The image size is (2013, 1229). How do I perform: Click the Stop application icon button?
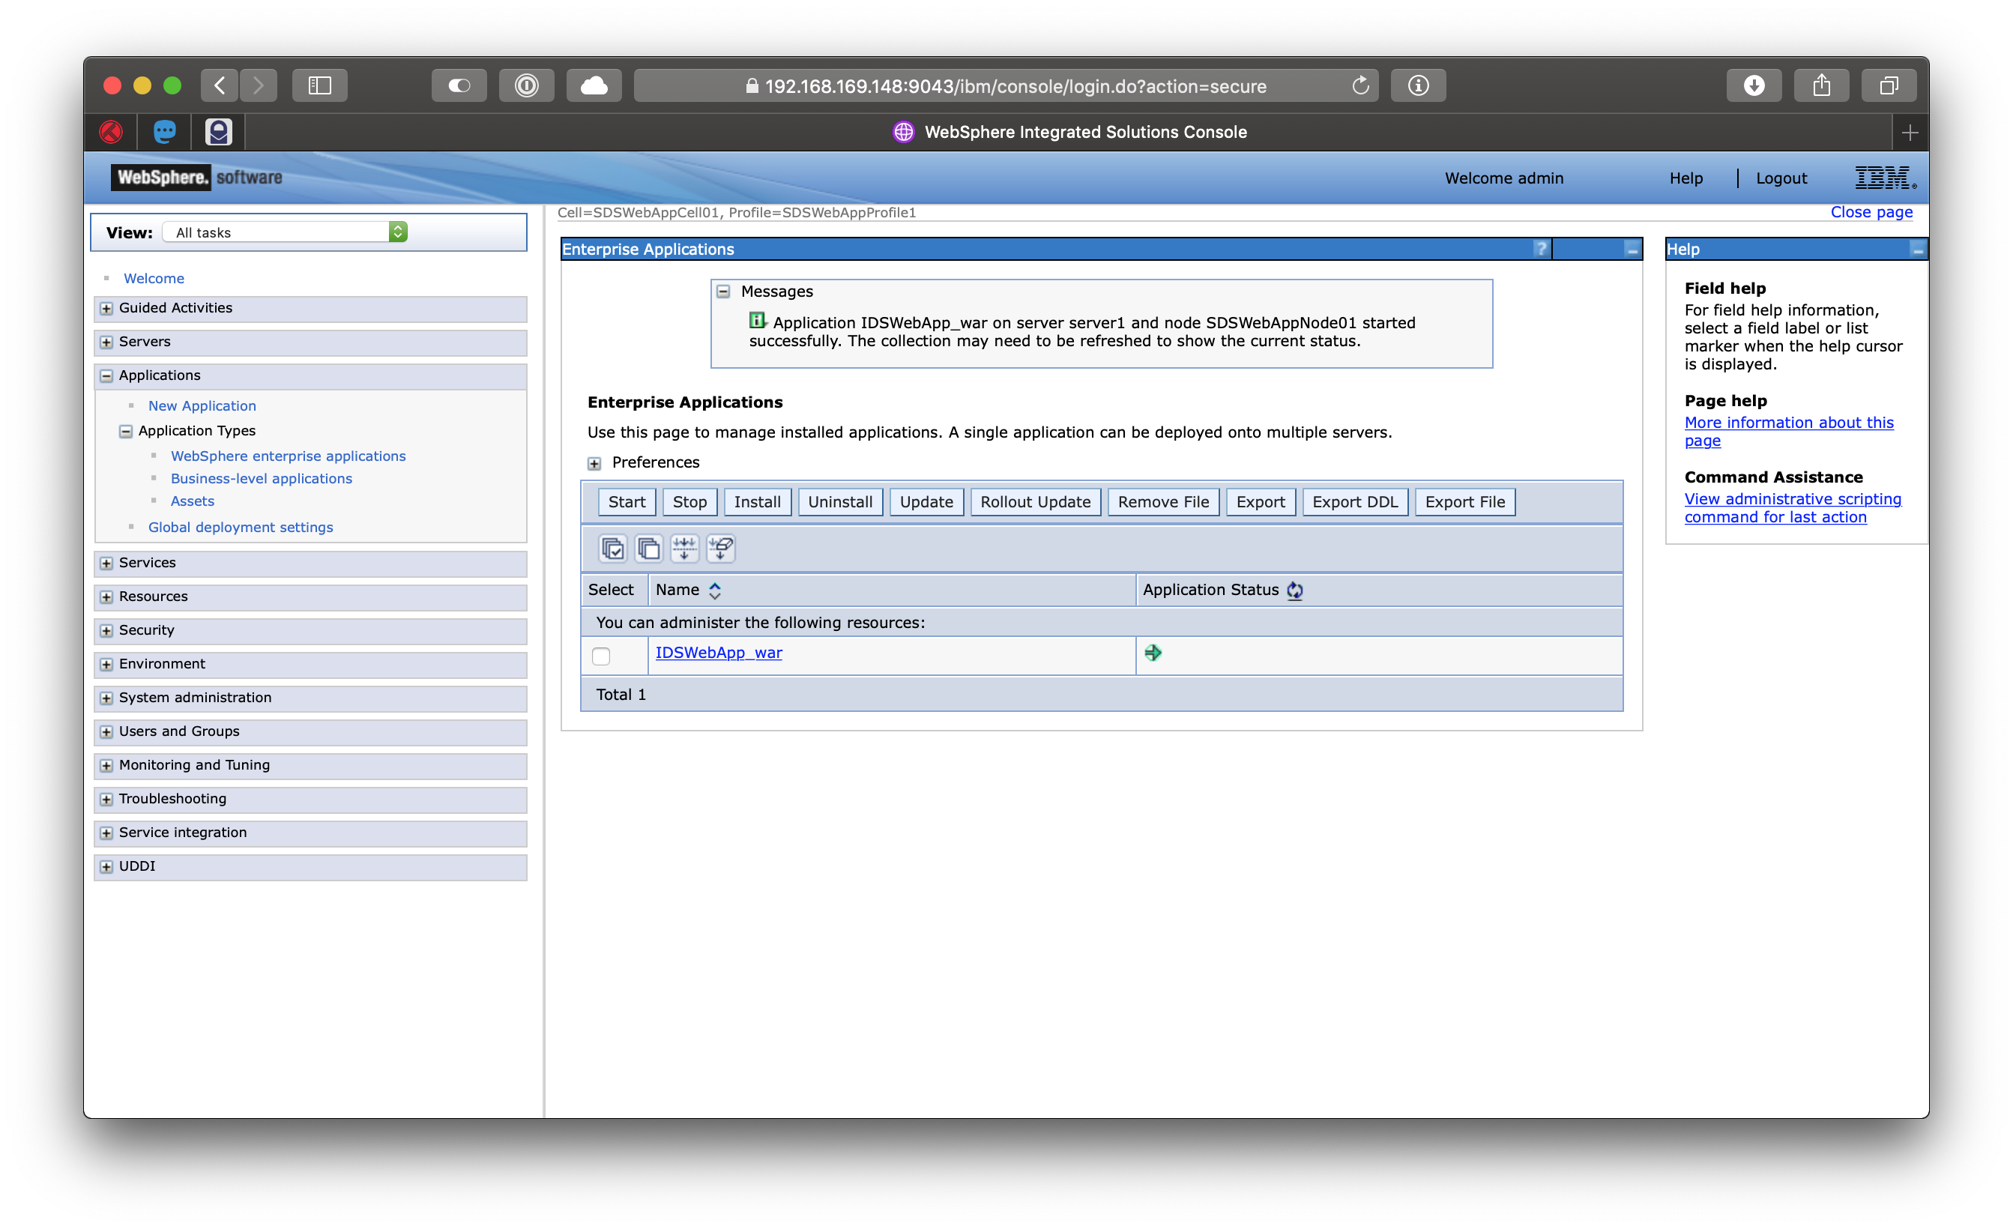pos(689,501)
